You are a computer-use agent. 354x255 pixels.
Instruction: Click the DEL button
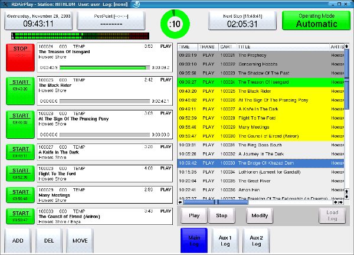coord(49,241)
